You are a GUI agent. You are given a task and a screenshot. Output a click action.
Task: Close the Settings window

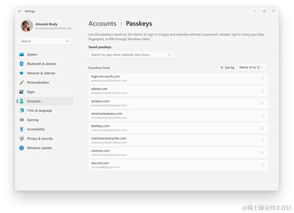pyautogui.click(x=274, y=11)
